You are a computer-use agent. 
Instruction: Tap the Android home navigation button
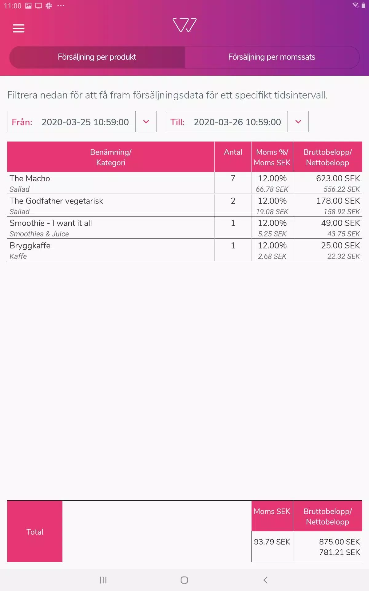coord(184,580)
